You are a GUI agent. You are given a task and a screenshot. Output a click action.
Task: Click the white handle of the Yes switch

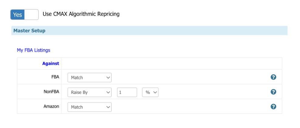tap(32, 14)
